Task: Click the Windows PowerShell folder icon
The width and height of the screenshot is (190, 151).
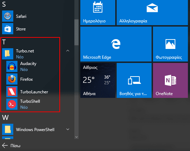Action: pyautogui.click(x=8, y=129)
